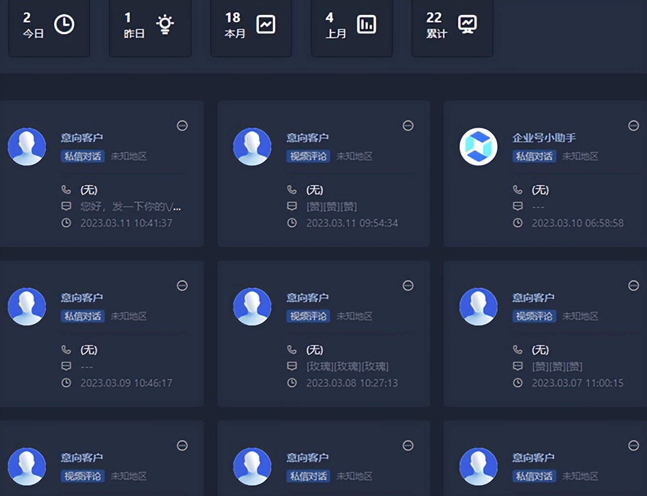
Task: Click the 企业号小助手 name text
Action: [544, 137]
